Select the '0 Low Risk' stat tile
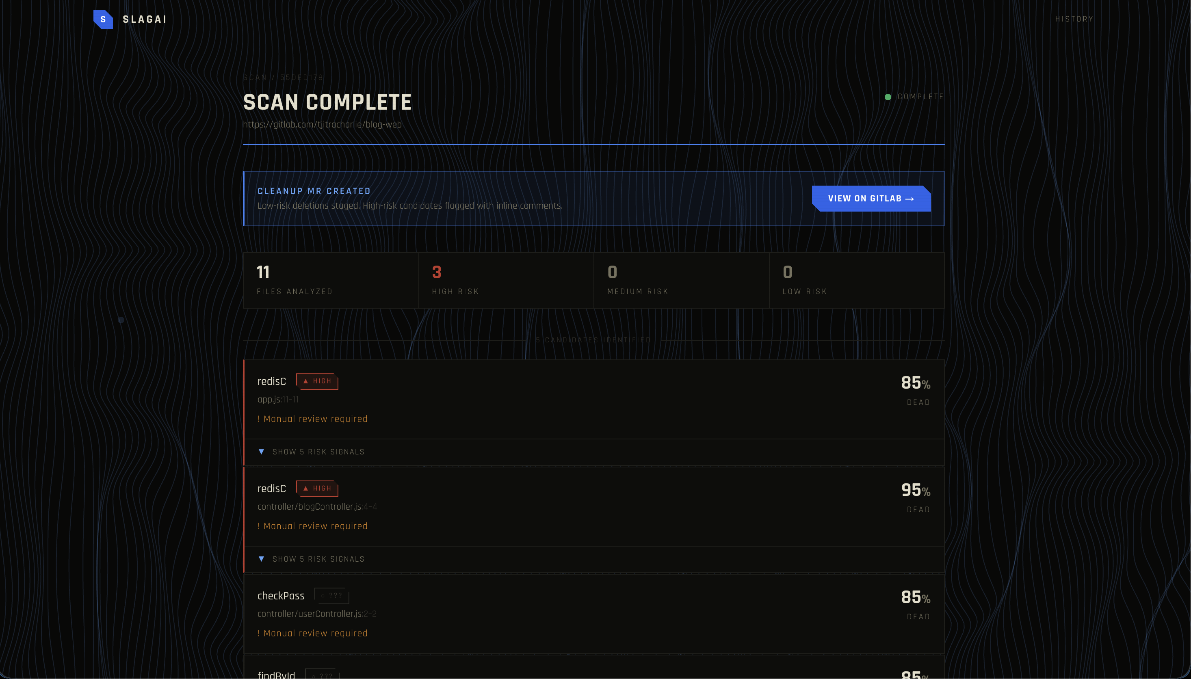This screenshot has height=679, width=1191. coord(857,280)
